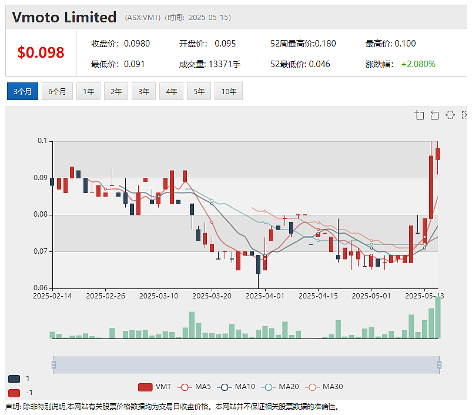
Task: Click the 最高价: 0.100 value
Action: click(390, 44)
